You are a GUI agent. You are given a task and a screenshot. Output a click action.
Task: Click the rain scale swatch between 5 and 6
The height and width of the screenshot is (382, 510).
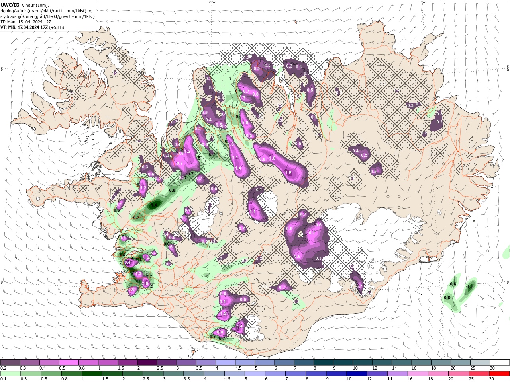coord(254,374)
